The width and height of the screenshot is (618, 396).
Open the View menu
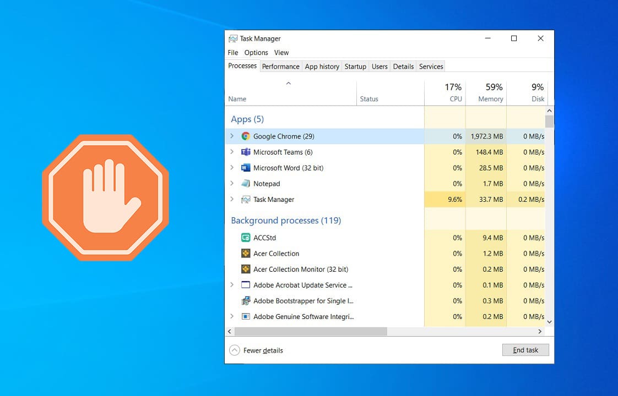click(x=281, y=52)
